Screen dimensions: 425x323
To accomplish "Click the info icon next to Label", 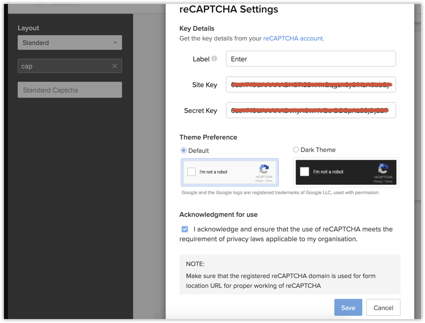I will tap(214, 59).
